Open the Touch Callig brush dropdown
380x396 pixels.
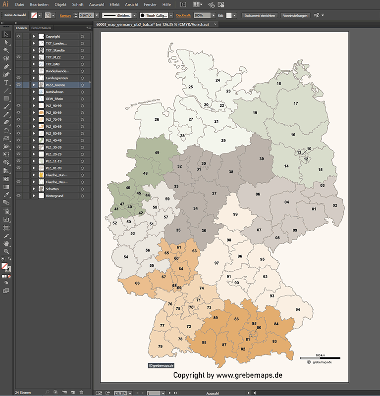click(x=172, y=16)
